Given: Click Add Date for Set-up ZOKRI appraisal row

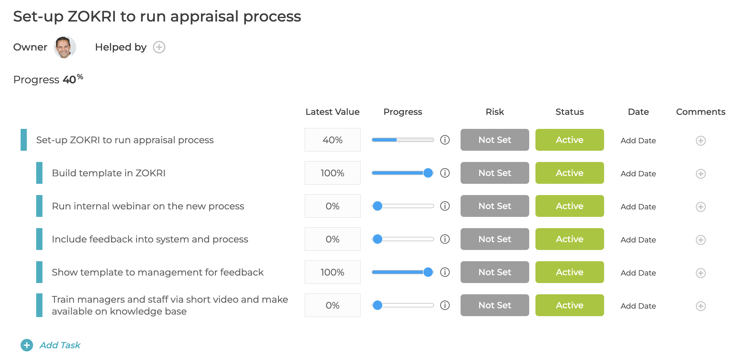Looking at the screenshot, I should [638, 140].
